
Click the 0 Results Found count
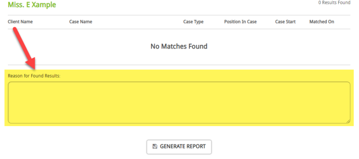[334, 3]
